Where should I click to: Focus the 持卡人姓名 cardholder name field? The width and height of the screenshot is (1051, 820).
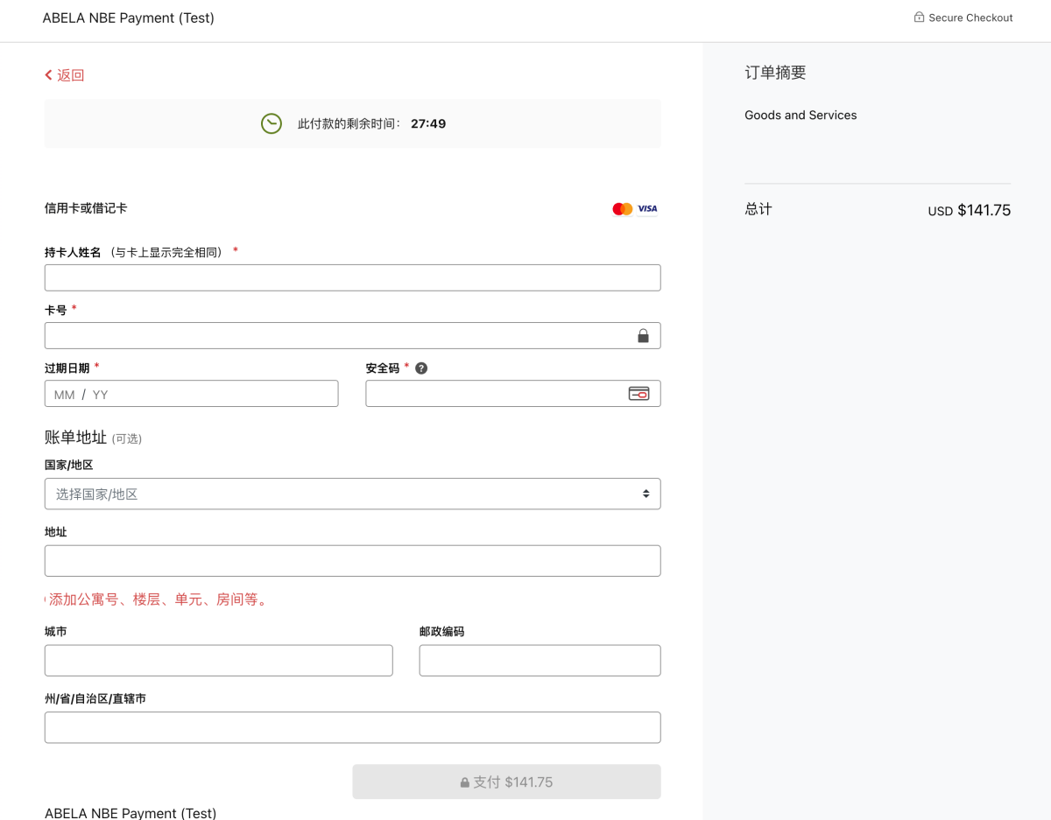click(352, 277)
